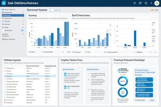Viewport: 161px width, 107px height.
Task: Click the first blue button in the right panel
Action: (x=144, y=80)
